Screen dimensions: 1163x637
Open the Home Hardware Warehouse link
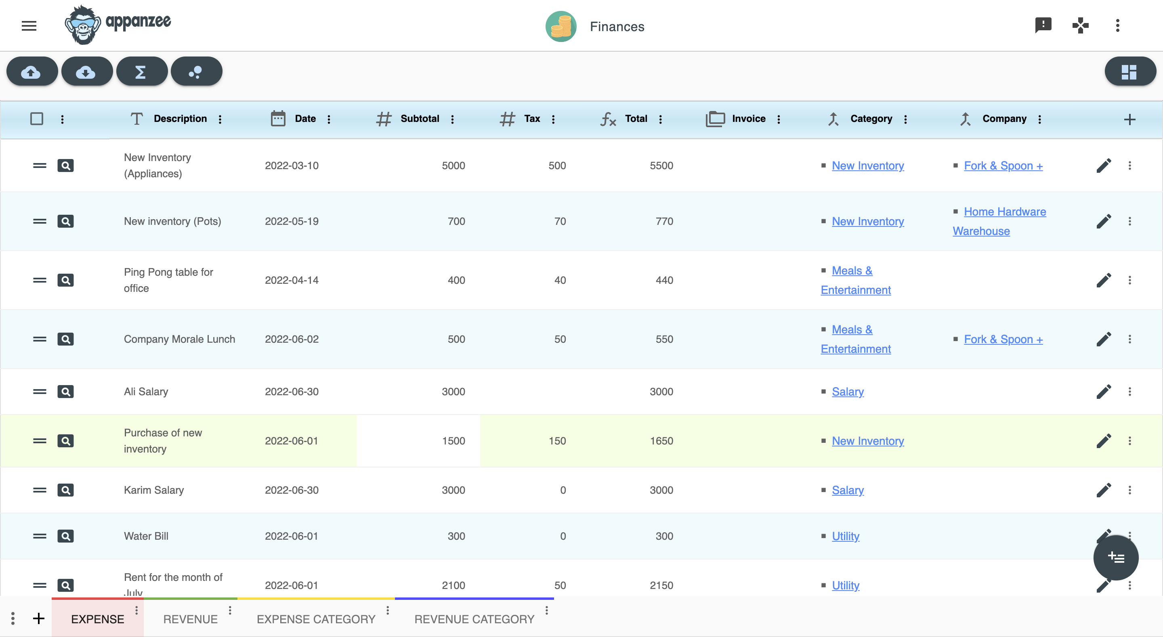pos(1004,212)
